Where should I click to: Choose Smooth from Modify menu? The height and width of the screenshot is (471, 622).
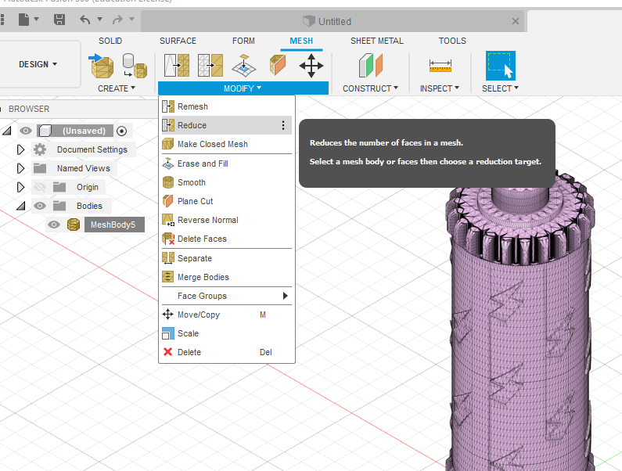click(227, 182)
